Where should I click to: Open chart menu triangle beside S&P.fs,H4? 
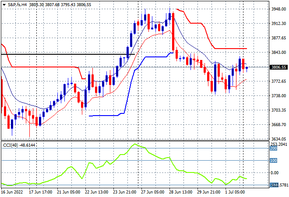coord(4,5)
